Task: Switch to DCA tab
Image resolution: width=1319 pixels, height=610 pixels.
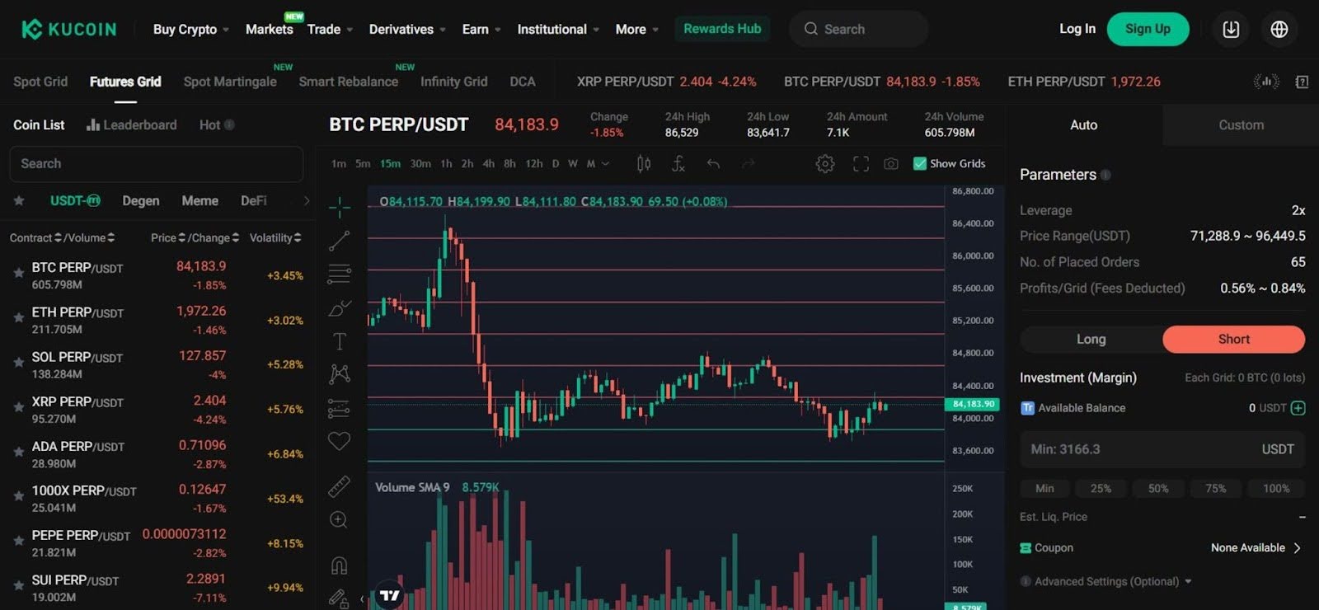Action: click(523, 82)
